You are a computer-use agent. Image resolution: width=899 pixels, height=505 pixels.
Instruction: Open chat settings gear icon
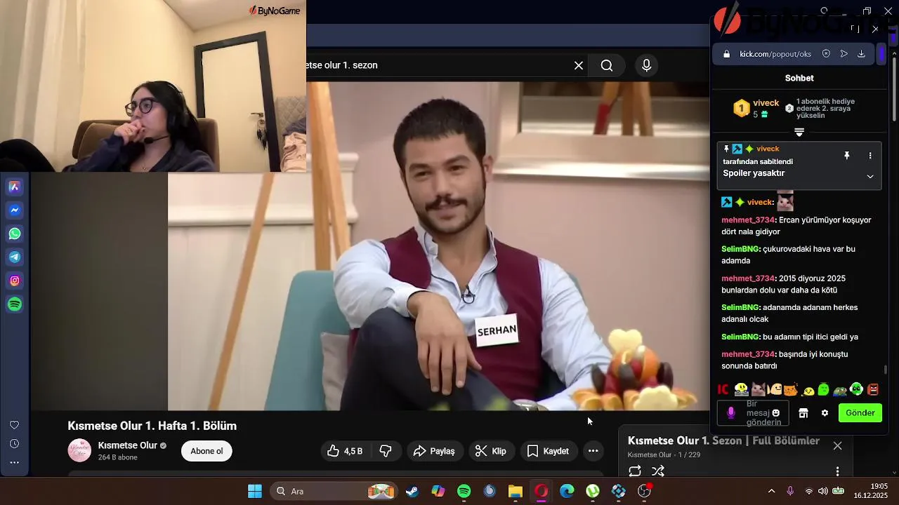point(825,413)
